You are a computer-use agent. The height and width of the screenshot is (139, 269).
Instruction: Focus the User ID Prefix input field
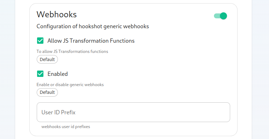click(x=133, y=112)
